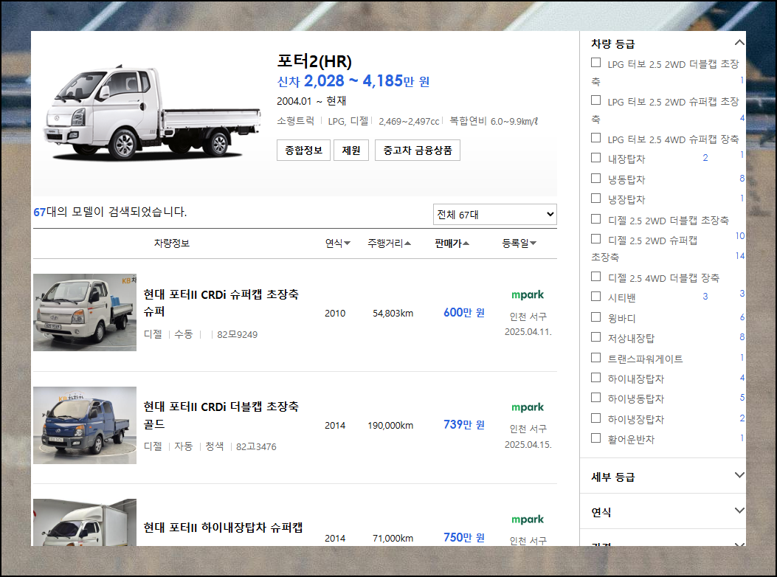Screen dimensions: 777x577
Task: Click registration date 2025.04.11.
Action: click(x=528, y=331)
